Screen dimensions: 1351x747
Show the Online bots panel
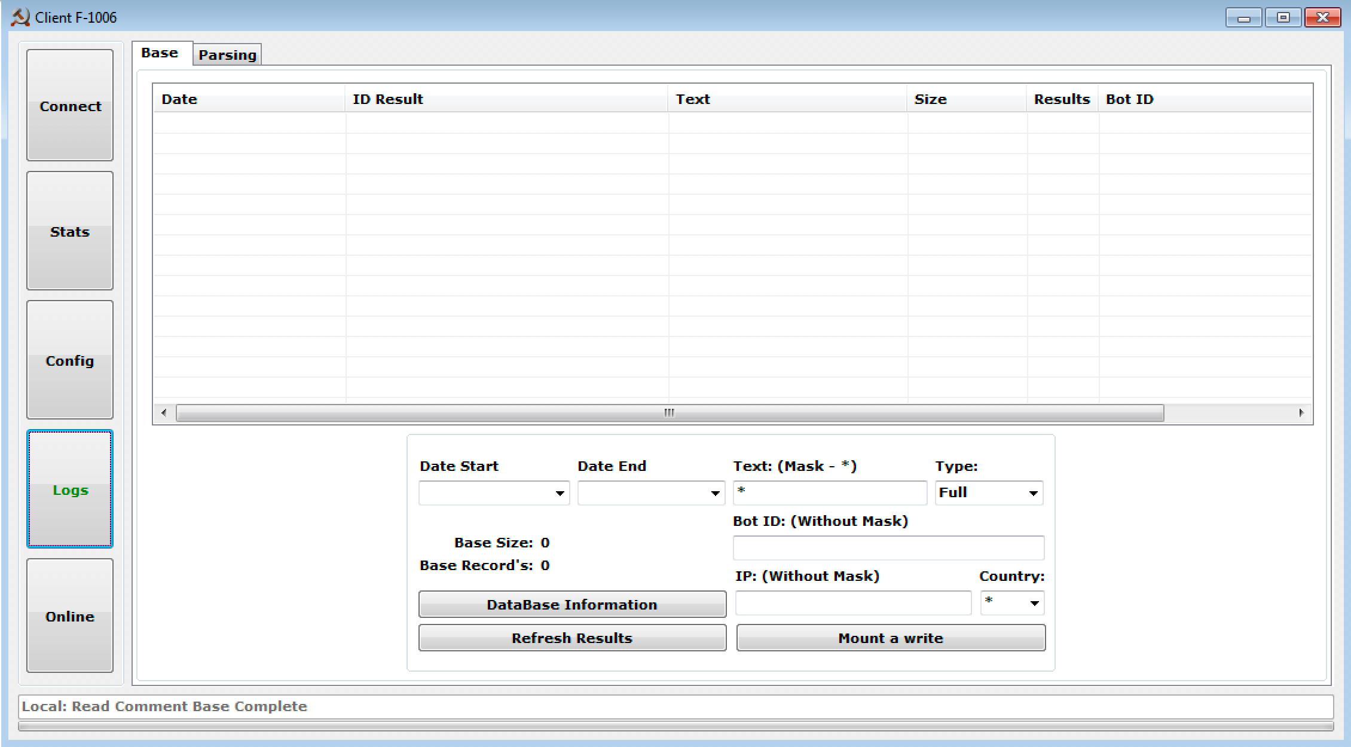click(x=70, y=616)
